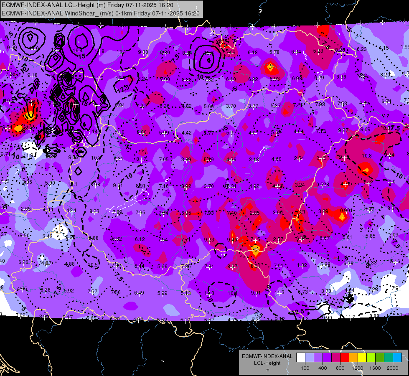Click the white legend color swatch
Screen dimensions: 409x376
[301, 358]
